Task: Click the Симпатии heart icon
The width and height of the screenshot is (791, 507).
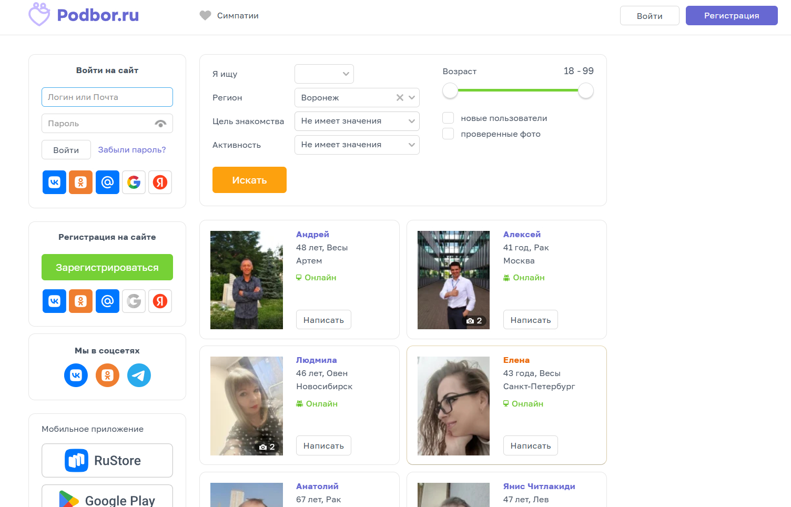Action: point(205,16)
